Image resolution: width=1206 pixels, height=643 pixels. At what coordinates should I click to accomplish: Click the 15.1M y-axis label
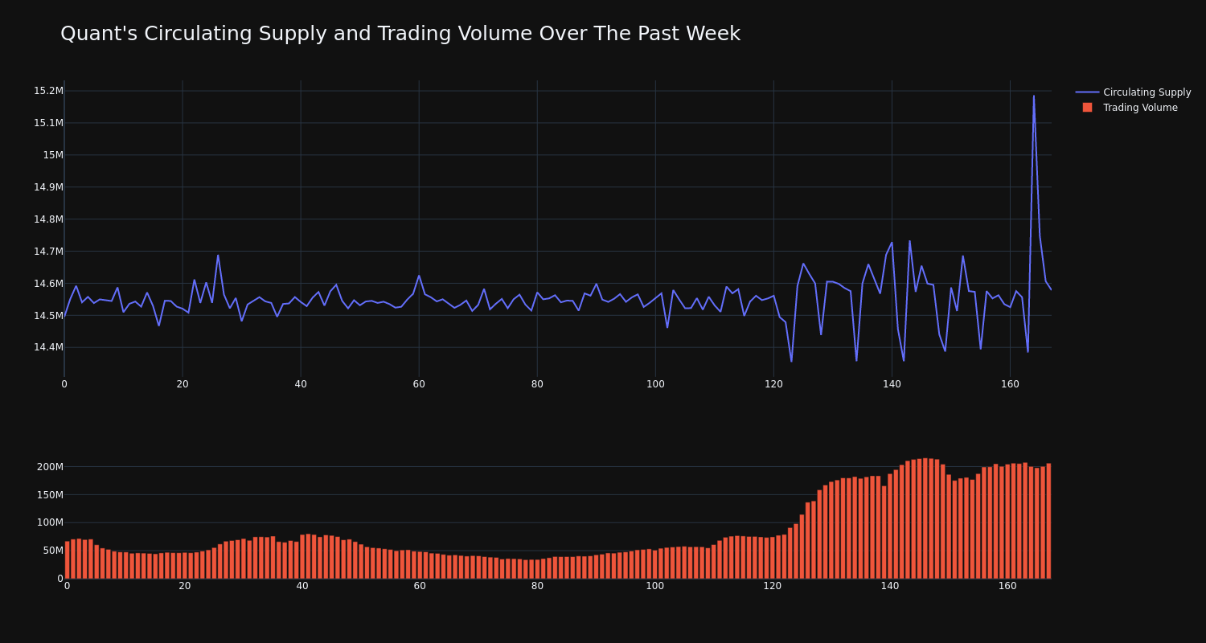click(48, 123)
